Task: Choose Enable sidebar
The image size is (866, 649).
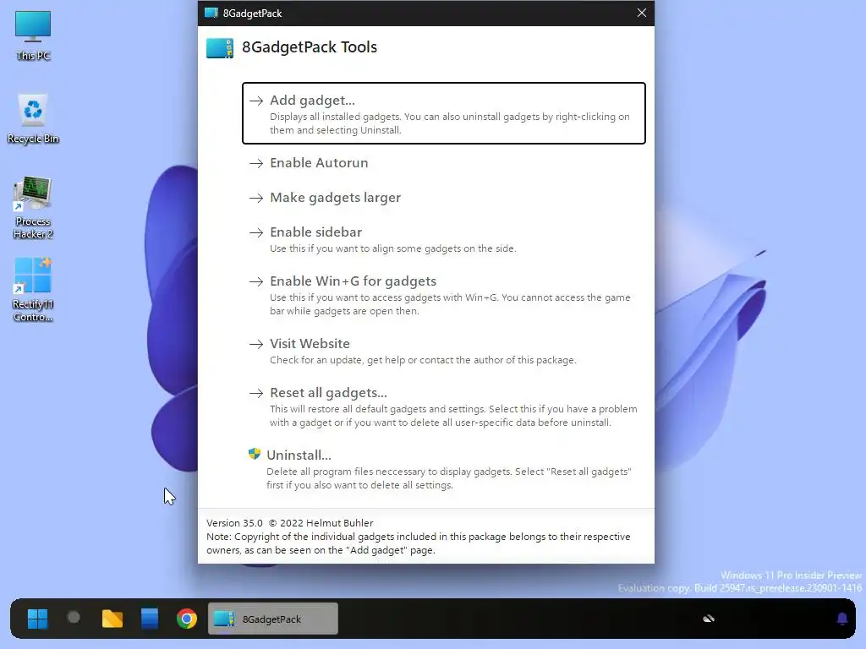Action: tap(316, 232)
